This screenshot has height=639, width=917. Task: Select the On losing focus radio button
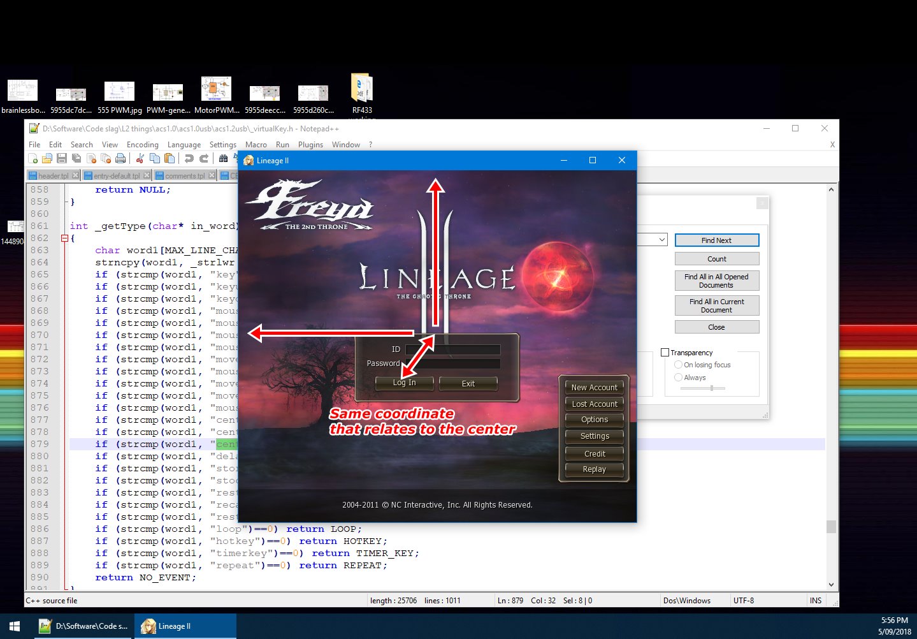coord(678,365)
